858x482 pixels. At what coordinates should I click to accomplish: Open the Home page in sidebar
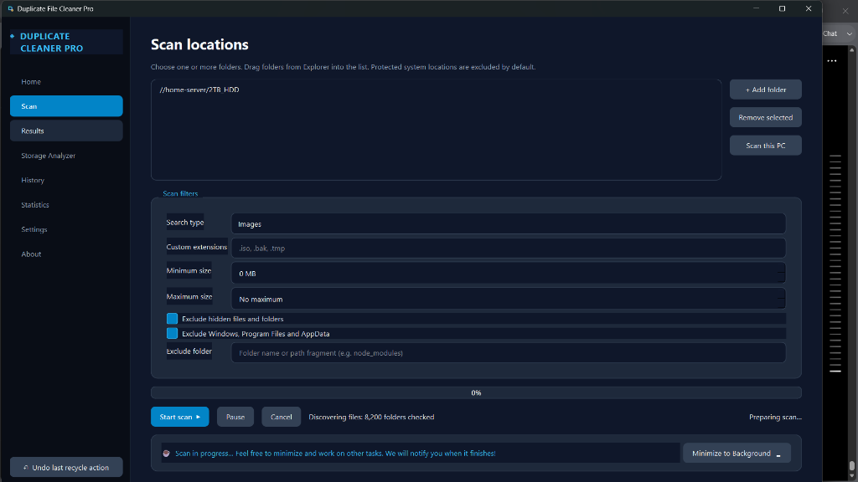66,81
